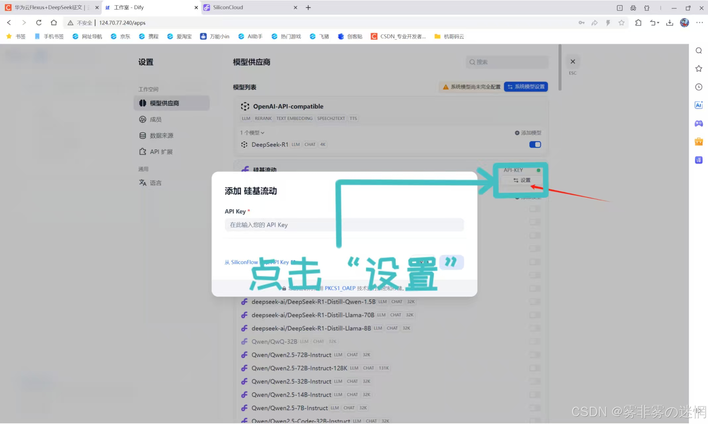Open sidebar game controller icon
Screen dimensions: 708x424
699,123
